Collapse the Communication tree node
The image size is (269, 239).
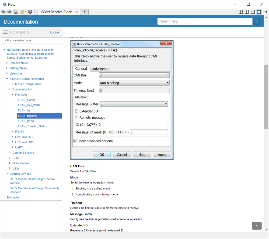(10, 89)
